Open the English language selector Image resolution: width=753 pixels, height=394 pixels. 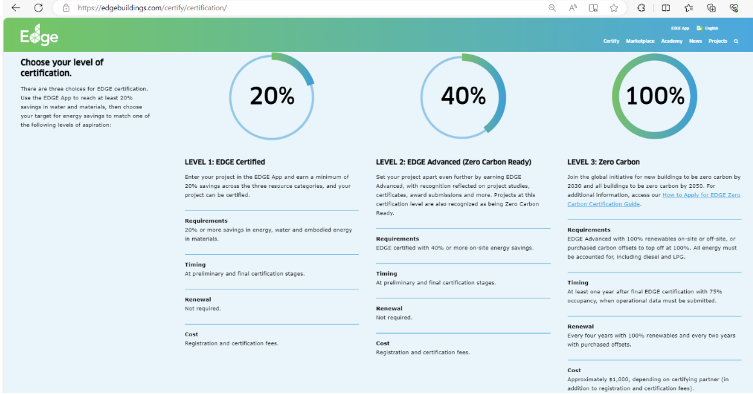pyautogui.click(x=711, y=28)
